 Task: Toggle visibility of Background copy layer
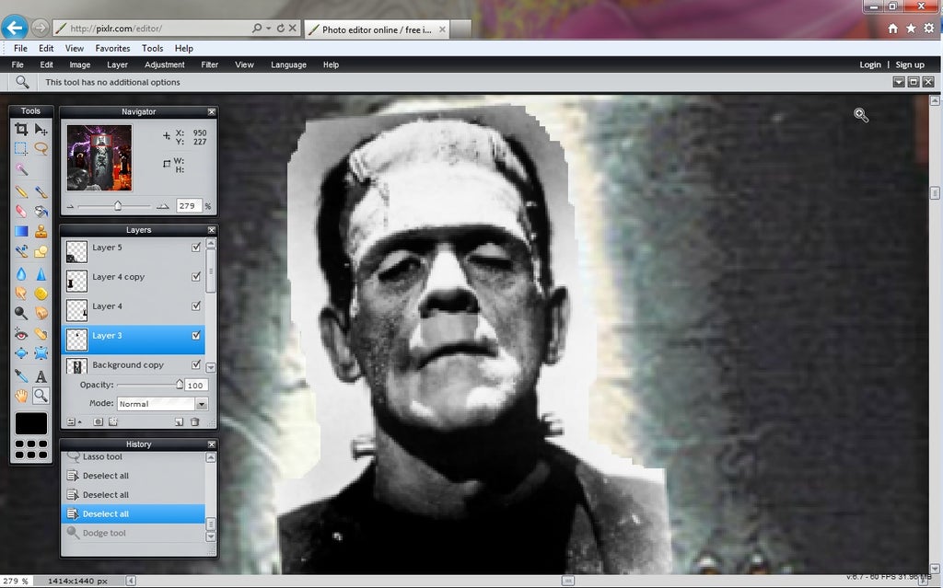pos(196,364)
